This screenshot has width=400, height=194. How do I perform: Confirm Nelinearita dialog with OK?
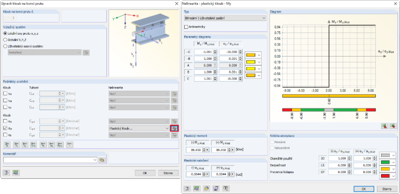(364, 189)
